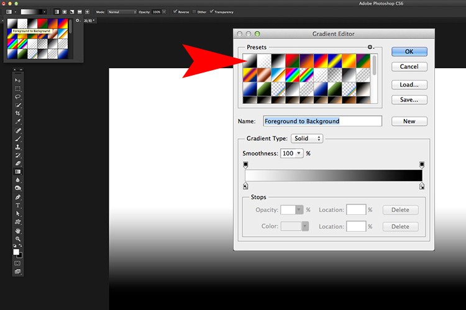Select the Gradient tool in toolbar
The image size is (466, 310).
click(18, 172)
